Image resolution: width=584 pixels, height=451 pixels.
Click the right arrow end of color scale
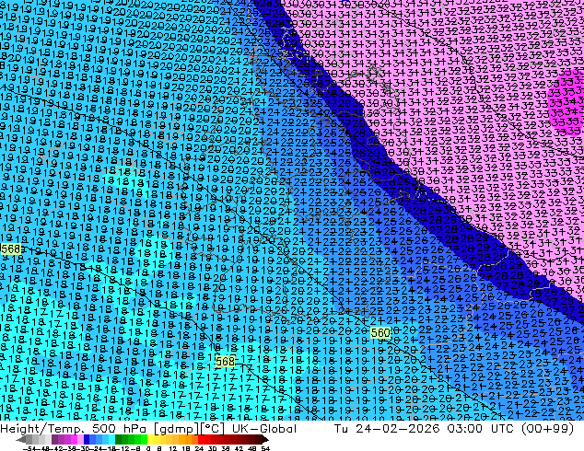[265, 440]
